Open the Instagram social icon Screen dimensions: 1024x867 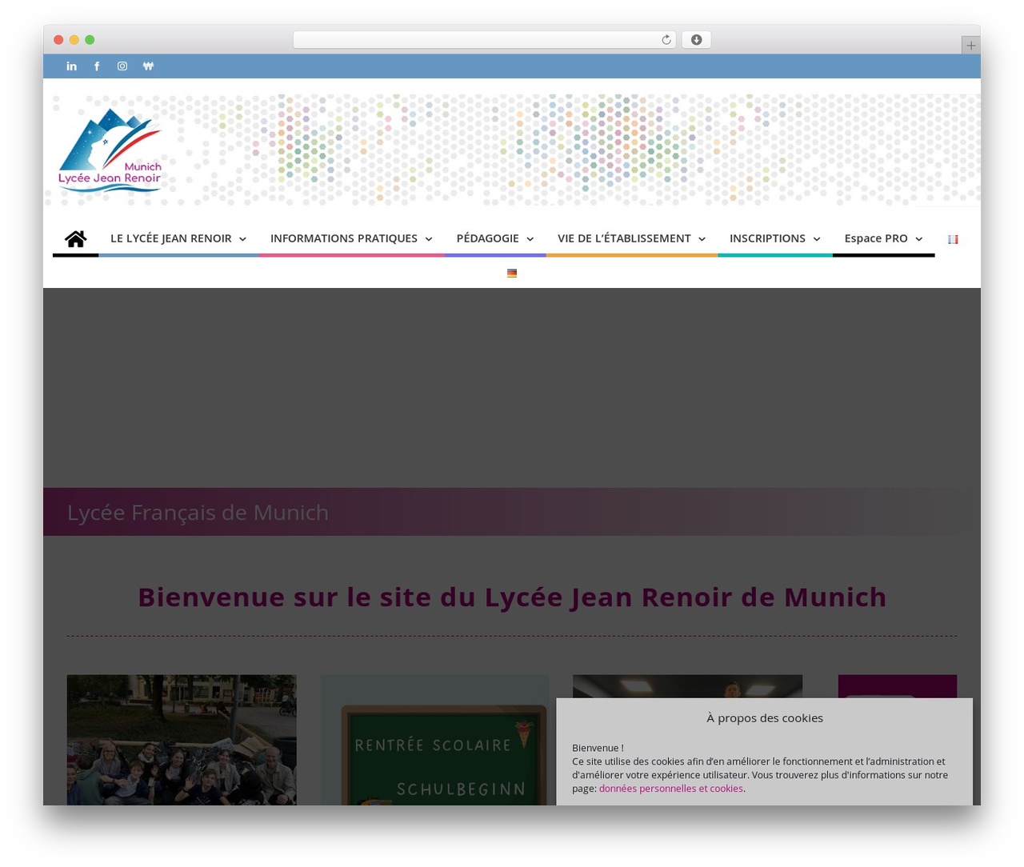tap(122, 66)
